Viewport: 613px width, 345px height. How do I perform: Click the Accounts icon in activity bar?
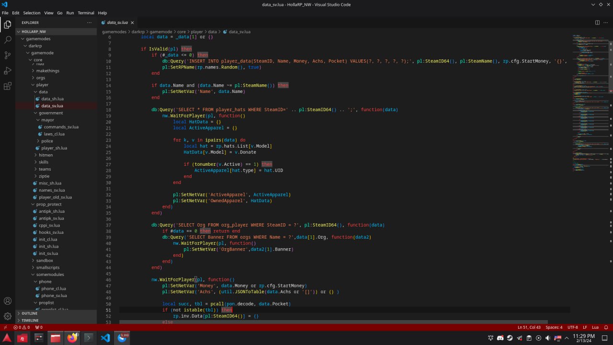[8, 301]
